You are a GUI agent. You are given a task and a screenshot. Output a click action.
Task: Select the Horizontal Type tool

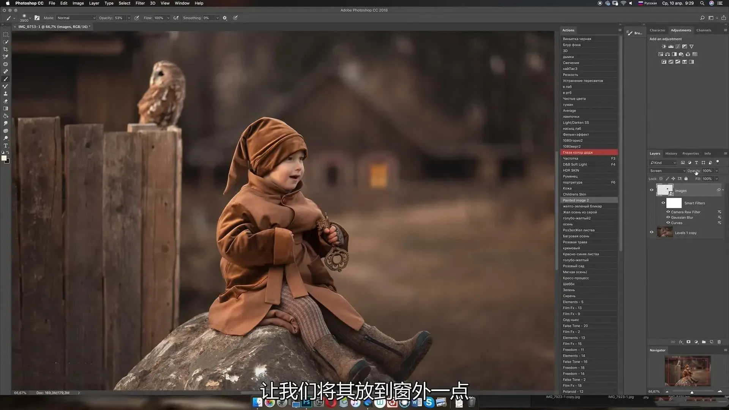pos(5,146)
